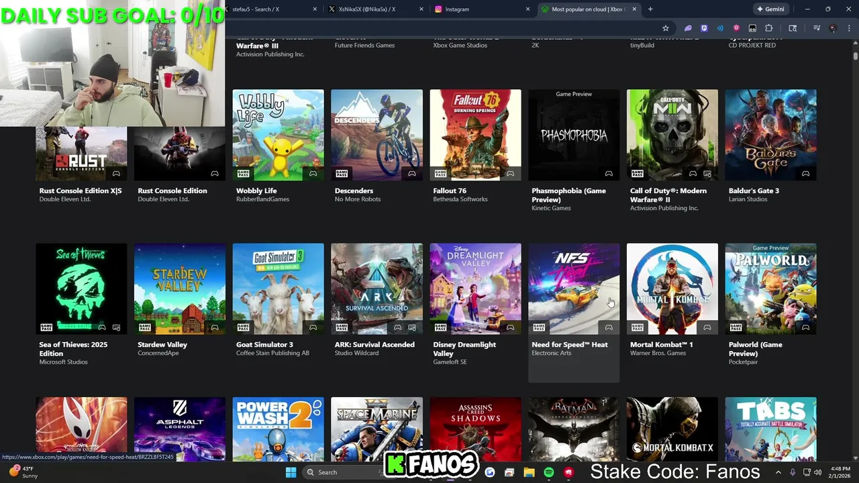Open the Windows Start menu
Screen dimensions: 859x483
[291, 472]
